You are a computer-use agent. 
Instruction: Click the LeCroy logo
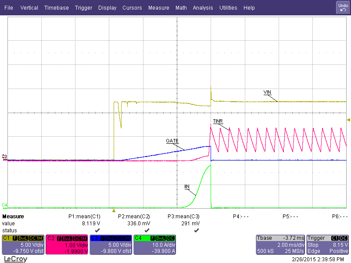(15, 259)
